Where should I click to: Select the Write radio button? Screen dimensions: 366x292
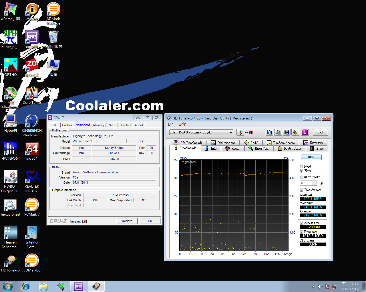click(301, 171)
